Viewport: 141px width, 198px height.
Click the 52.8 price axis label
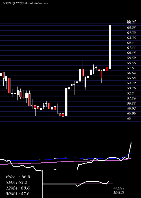130,93
